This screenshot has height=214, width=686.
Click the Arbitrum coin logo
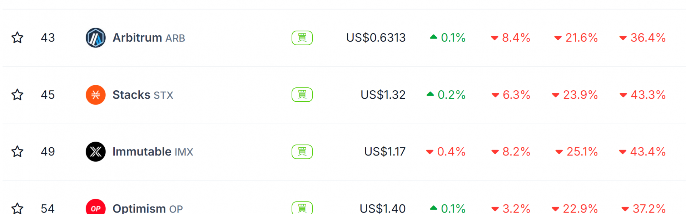(96, 38)
